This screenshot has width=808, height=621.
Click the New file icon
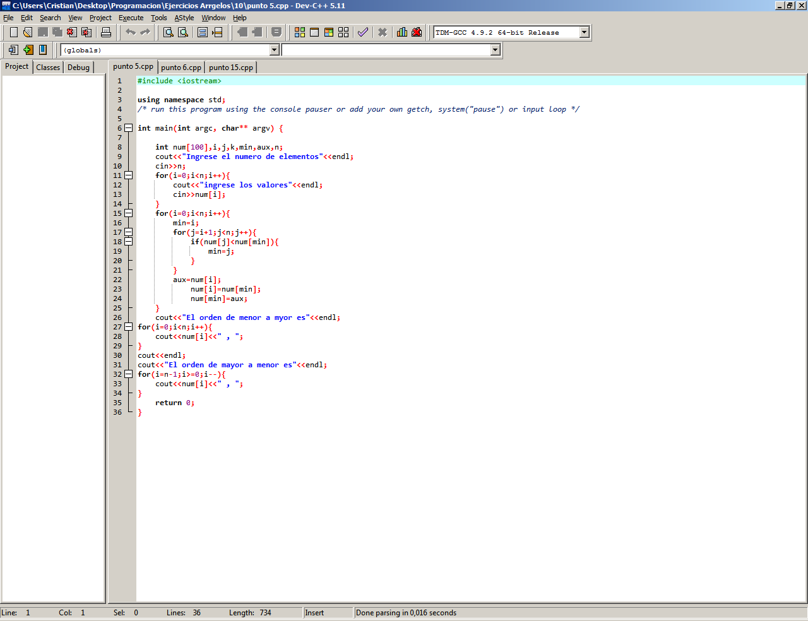click(x=14, y=32)
